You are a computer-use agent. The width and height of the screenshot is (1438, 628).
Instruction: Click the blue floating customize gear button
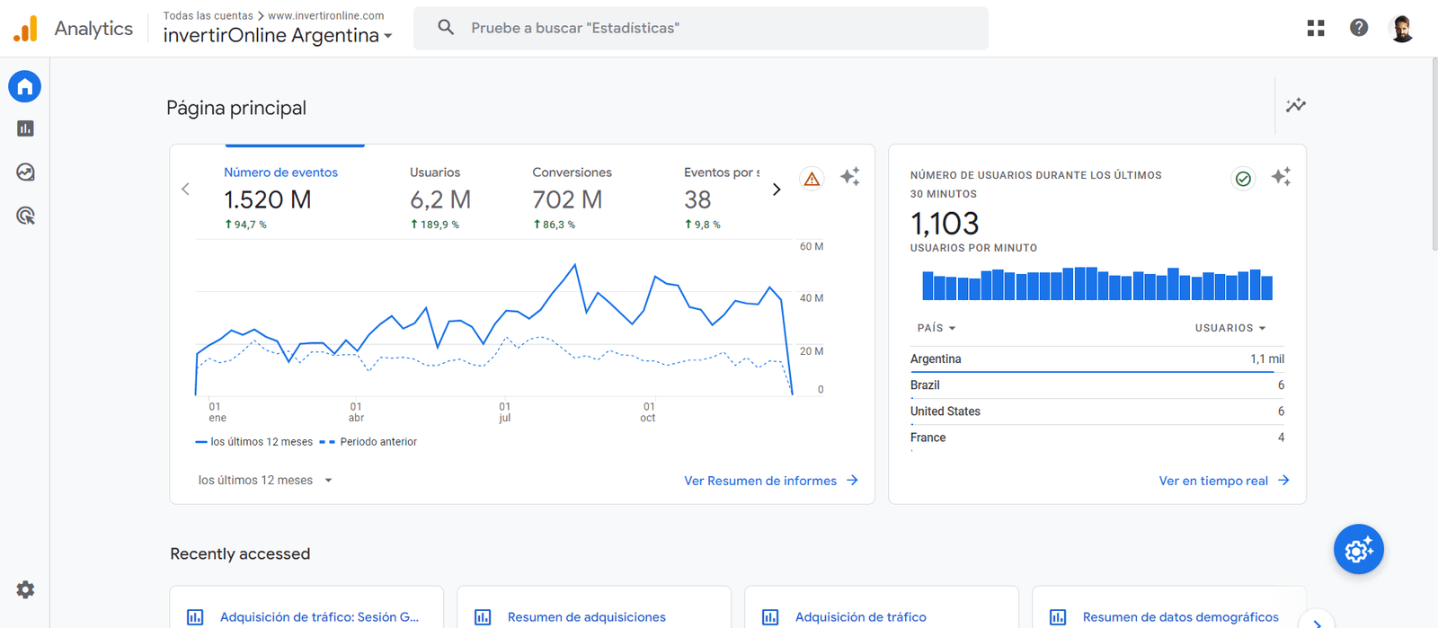pos(1359,549)
